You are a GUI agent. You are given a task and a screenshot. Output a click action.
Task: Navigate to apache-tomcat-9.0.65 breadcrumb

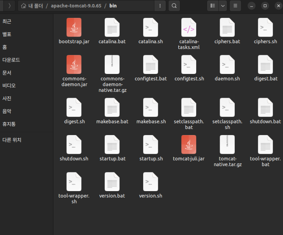76,6
